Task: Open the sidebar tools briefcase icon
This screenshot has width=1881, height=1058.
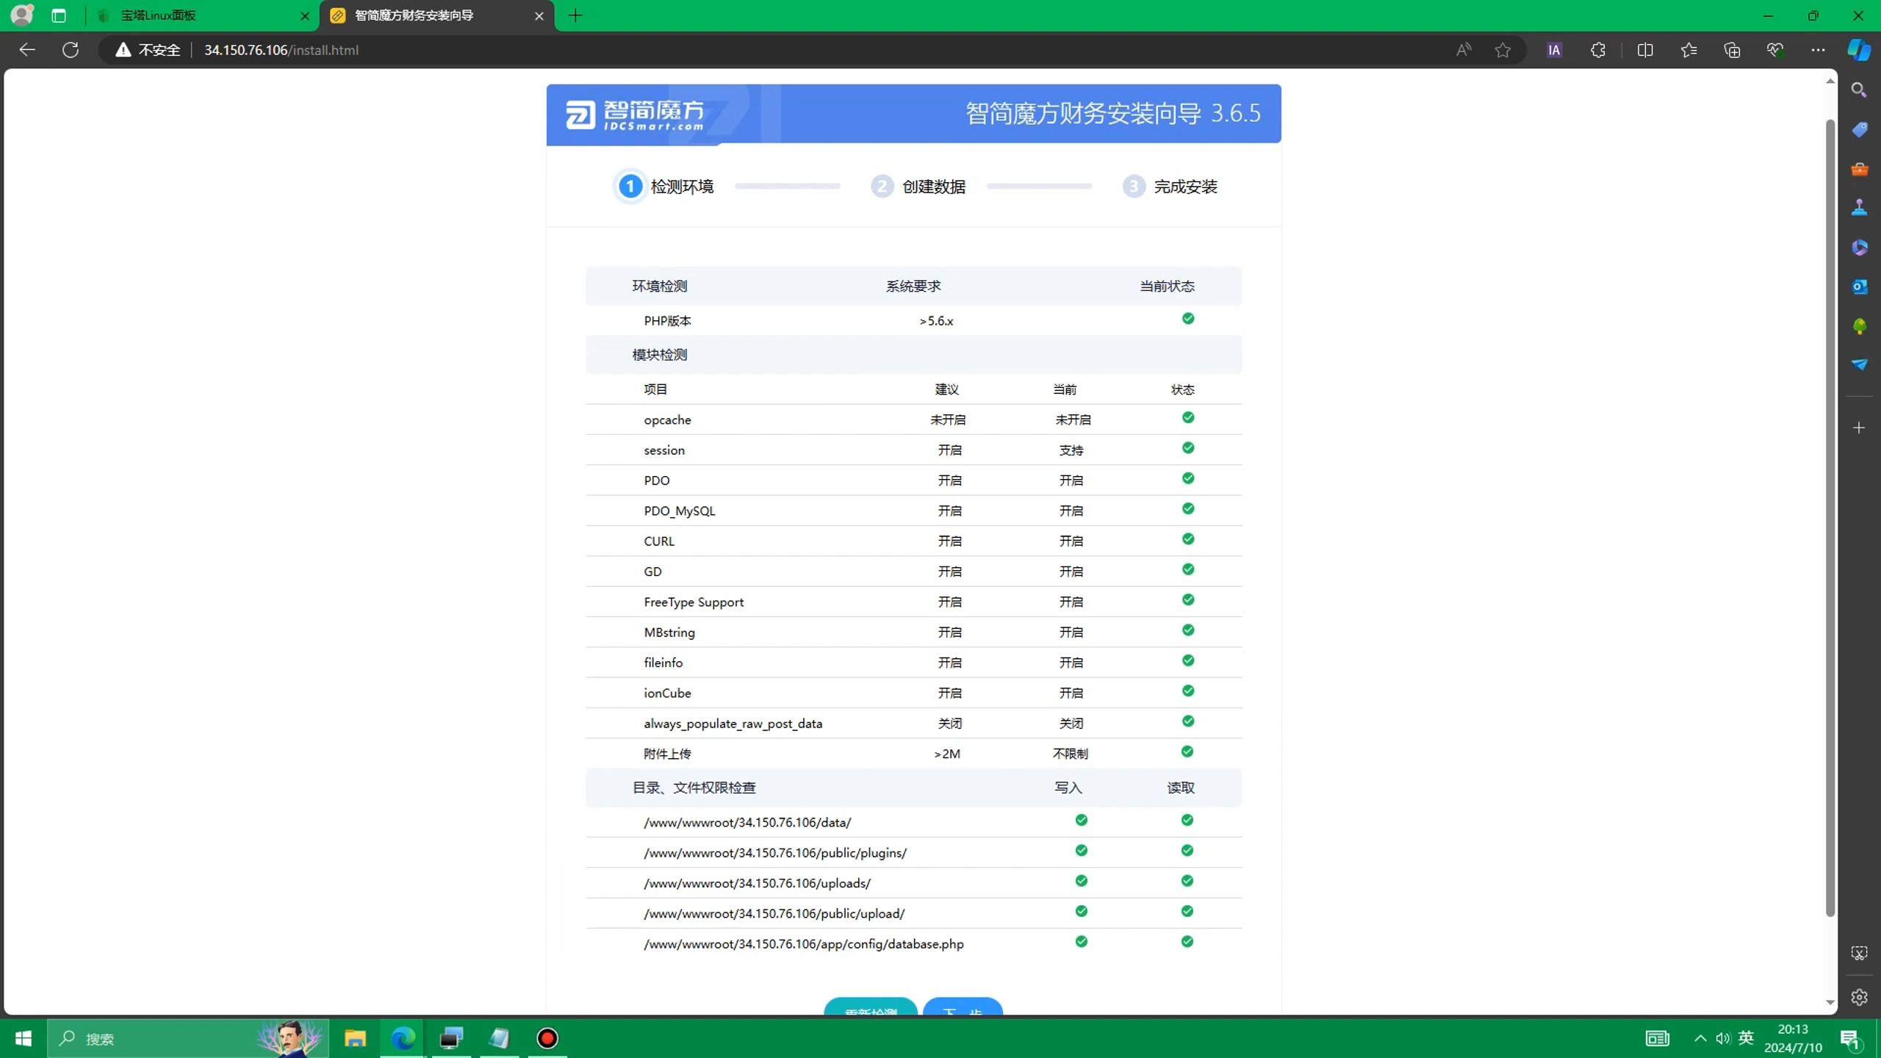Action: (1859, 169)
